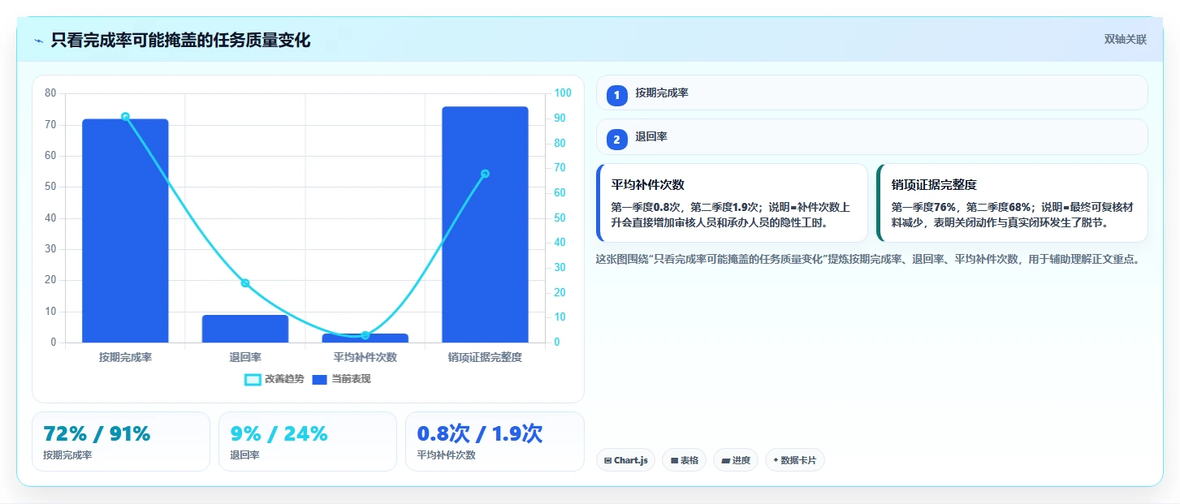
Task: Select the numbered item 1 按期完成率
Action: pyautogui.click(x=871, y=93)
